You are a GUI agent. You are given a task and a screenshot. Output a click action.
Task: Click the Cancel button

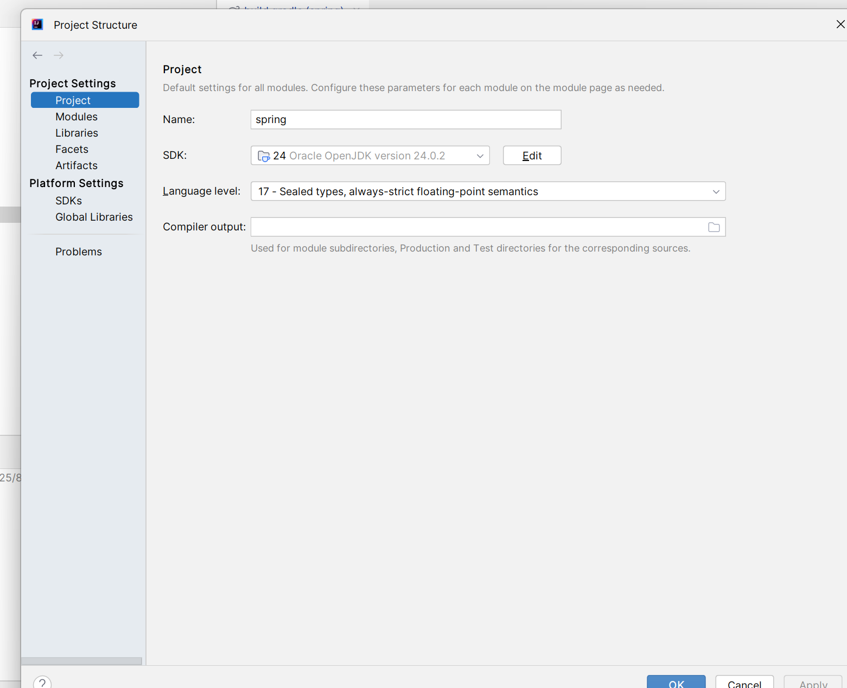(744, 682)
